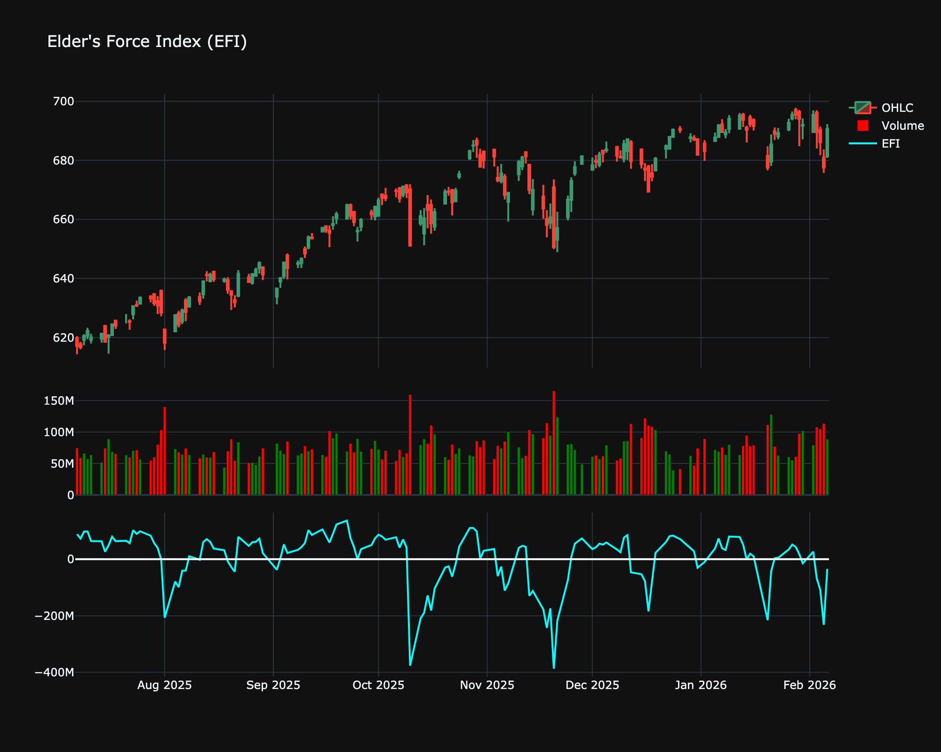Toggle the EFI trace legend label
Viewport: 941px width, 752px height.
(x=891, y=143)
